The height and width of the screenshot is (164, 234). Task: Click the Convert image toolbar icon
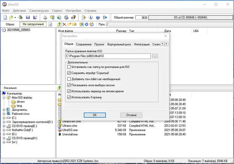tap(52, 18)
